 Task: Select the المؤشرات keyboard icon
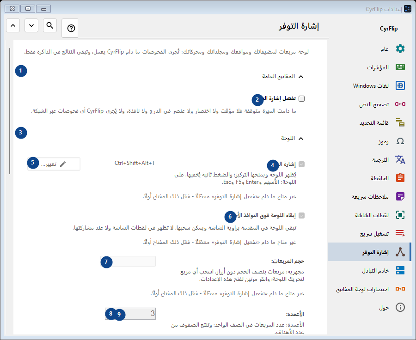(400, 67)
